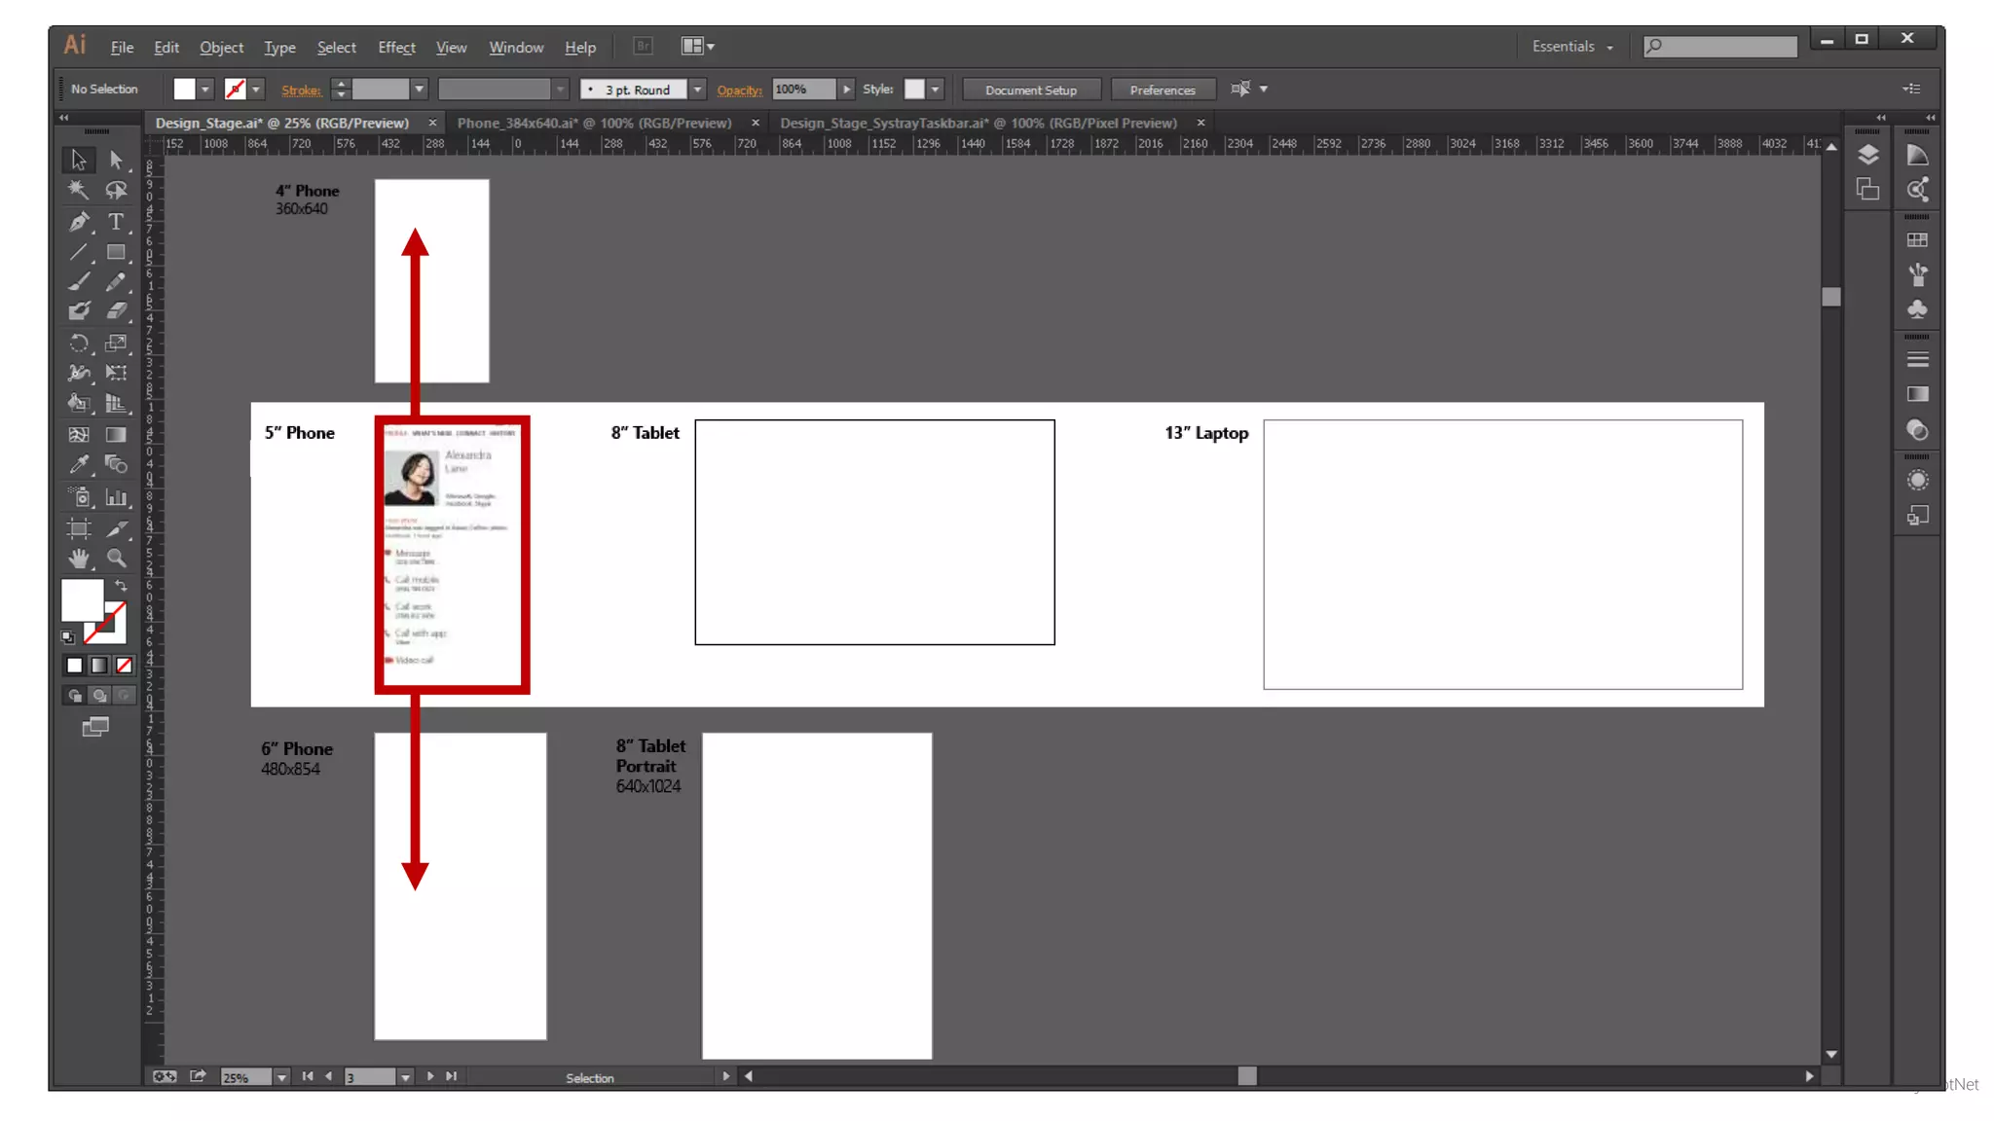Image resolution: width=1994 pixels, height=1121 pixels.
Task: Select the Type tool
Action: [x=116, y=222]
